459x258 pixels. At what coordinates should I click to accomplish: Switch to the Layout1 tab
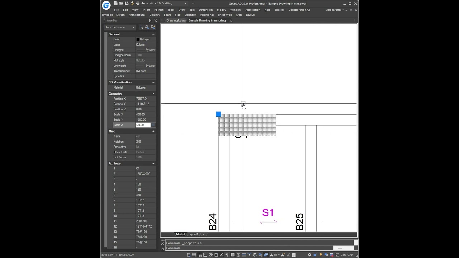point(193,234)
